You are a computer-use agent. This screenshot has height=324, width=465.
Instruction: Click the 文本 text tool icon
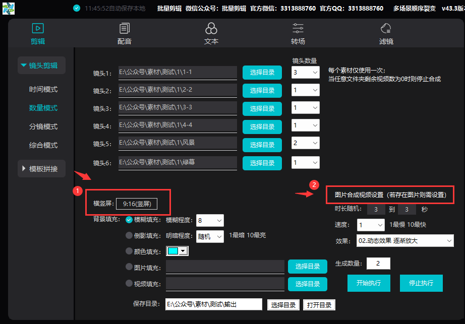tap(211, 28)
